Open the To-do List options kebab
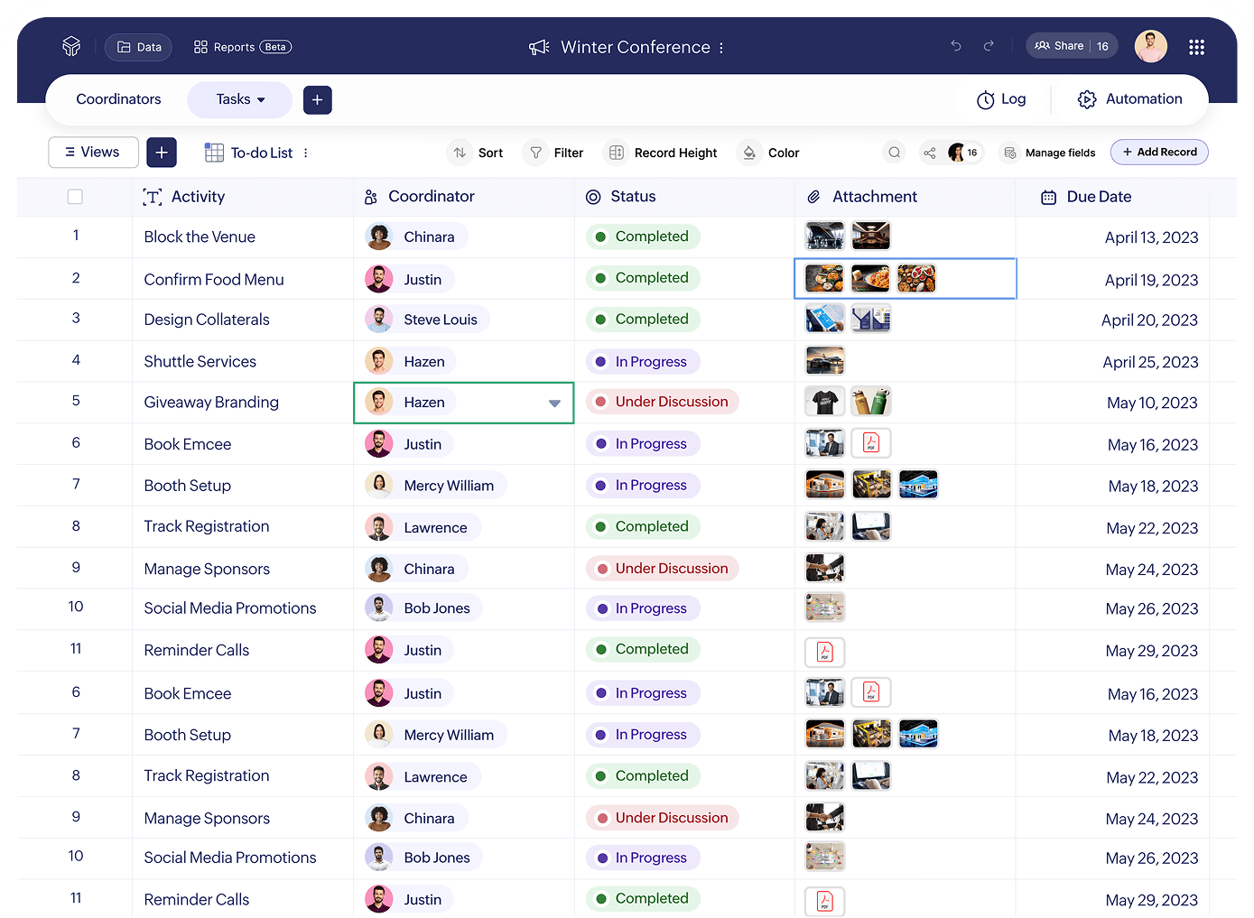The width and height of the screenshot is (1254, 918). pyautogui.click(x=306, y=153)
